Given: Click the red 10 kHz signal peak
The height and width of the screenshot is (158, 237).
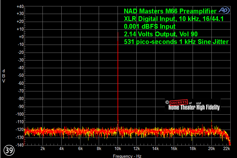Looking at the screenshot, I should 118,75.
